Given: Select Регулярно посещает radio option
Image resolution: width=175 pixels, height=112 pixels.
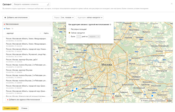Looking at the screenshot, I should tap(69, 29).
